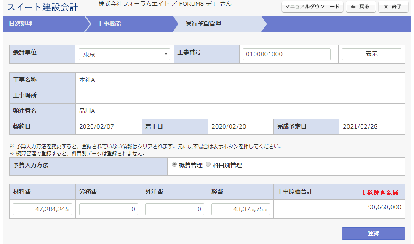Click the 戻る back button
The image size is (414, 244).
point(361,7)
